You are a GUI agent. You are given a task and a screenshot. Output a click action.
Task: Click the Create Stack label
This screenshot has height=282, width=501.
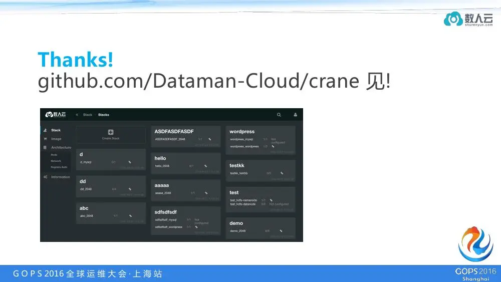tap(111, 138)
